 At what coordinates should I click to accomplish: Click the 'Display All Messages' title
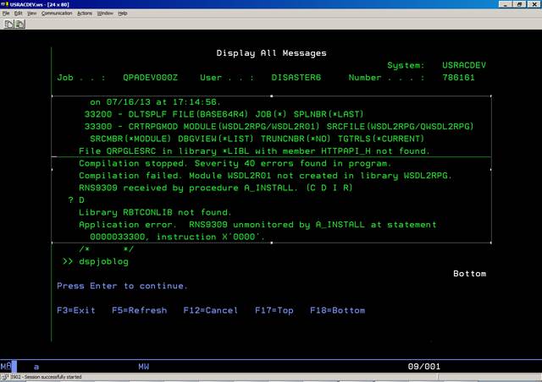[271, 53]
